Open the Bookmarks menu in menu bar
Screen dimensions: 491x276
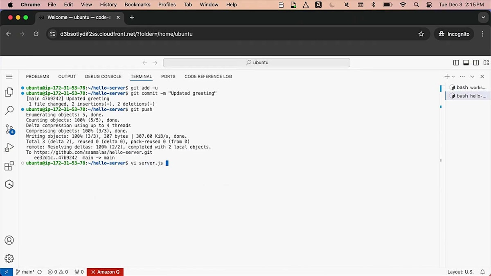pyautogui.click(x=137, y=4)
